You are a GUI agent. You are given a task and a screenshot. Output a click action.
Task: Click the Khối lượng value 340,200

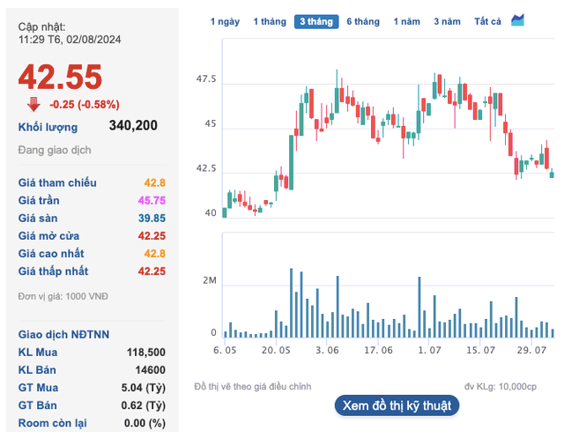[x=133, y=126]
